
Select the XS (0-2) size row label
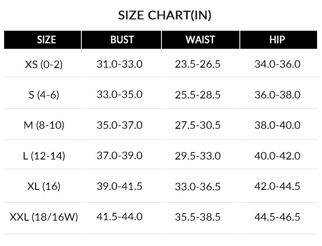tap(44, 64)
